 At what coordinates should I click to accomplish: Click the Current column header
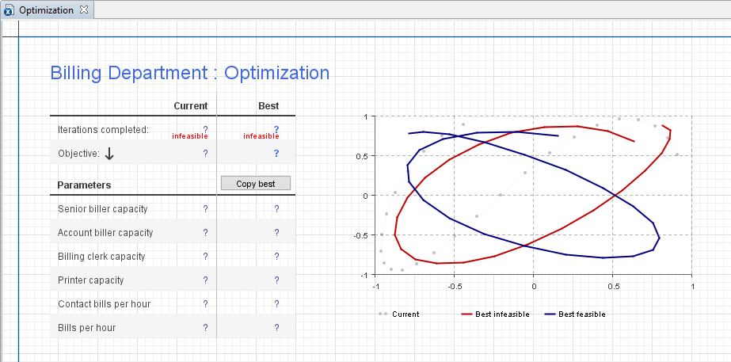[191, 106]
